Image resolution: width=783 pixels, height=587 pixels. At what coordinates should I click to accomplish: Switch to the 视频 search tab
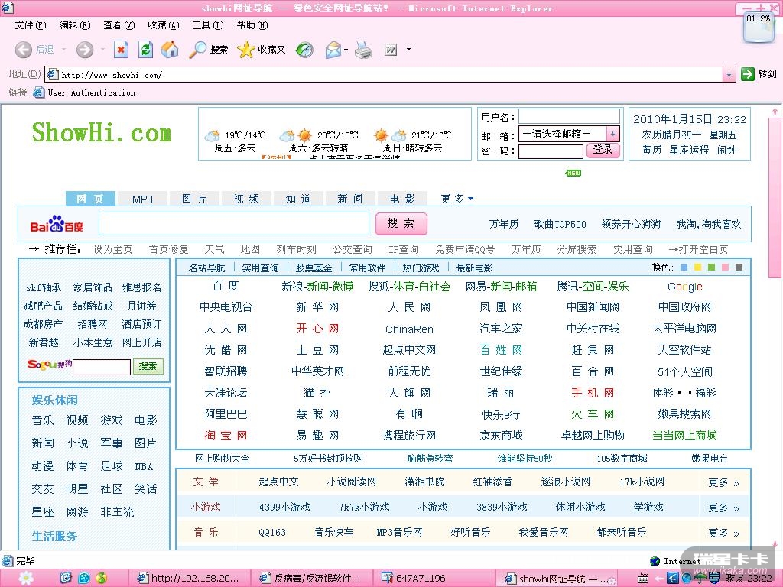pos(246,199)
